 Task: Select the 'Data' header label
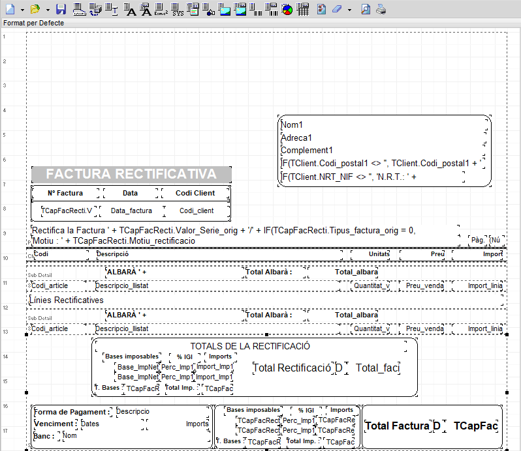[x=131, y=193]
